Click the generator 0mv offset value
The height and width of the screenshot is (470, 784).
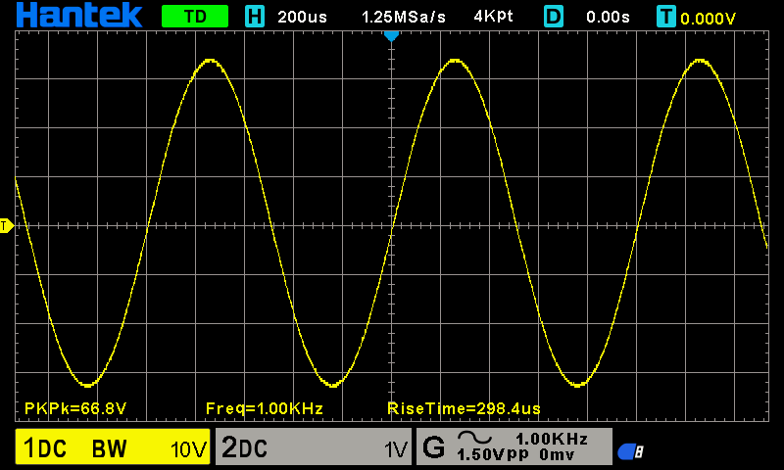[x=557, y=455]
